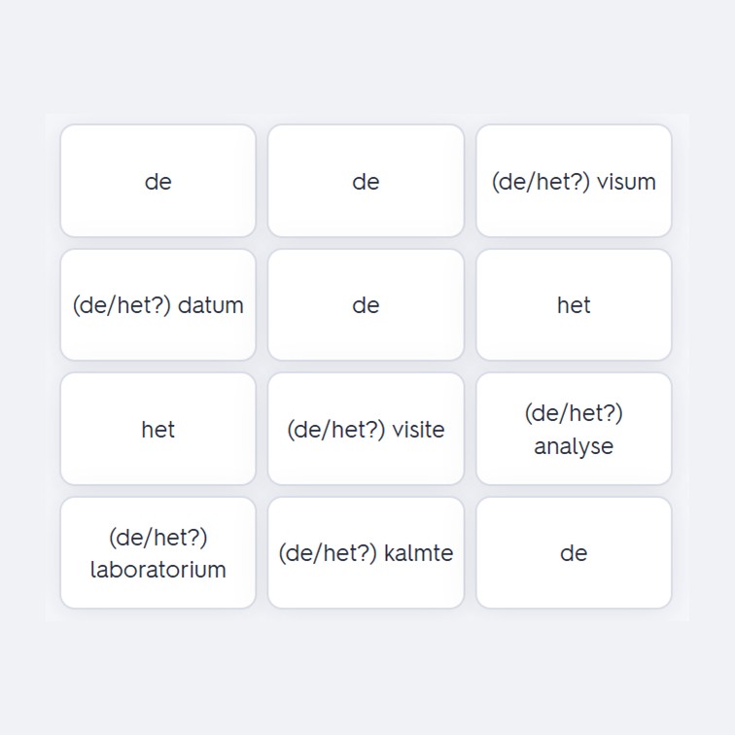Image resolution: width=735 pixels, height=735 pixels.
Task: Click the word 'visite' on its card
Action: point(418,430)
